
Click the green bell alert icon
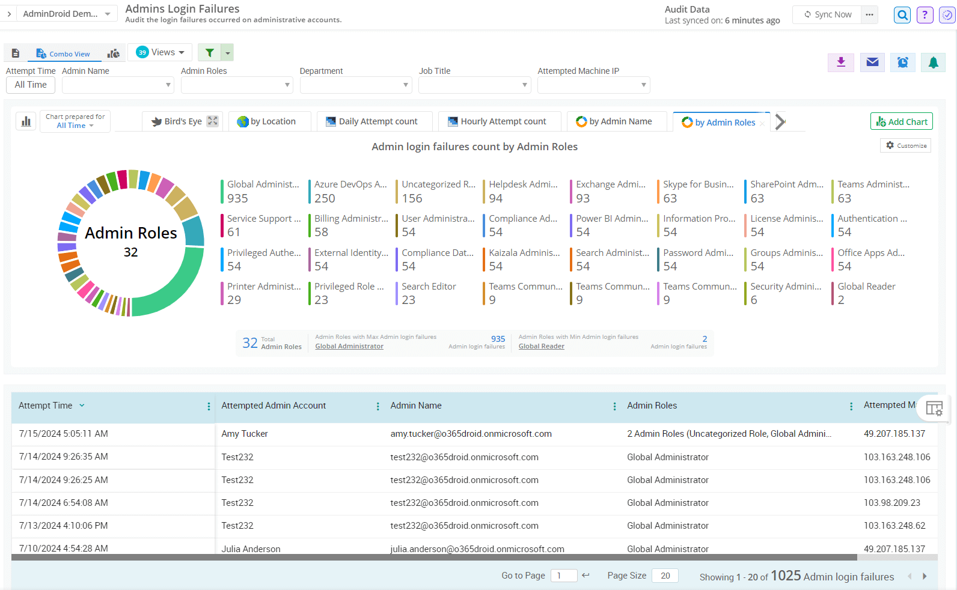[933, 62]
